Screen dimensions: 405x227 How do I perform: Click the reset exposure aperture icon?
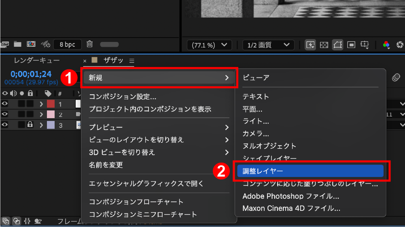point(400,45)
